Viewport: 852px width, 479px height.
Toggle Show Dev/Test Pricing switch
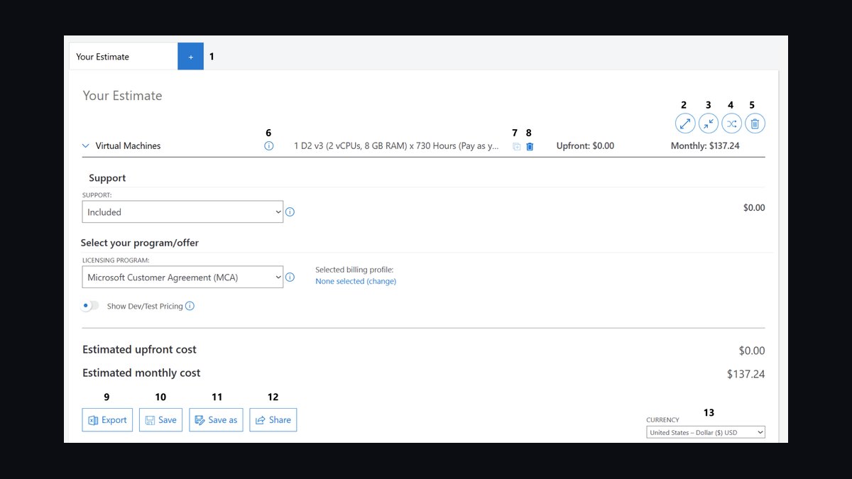point(90,306)
